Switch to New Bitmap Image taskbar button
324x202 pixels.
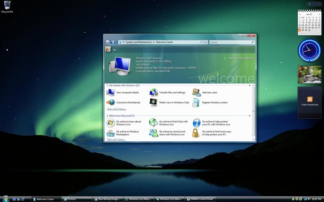coord(108,199)
